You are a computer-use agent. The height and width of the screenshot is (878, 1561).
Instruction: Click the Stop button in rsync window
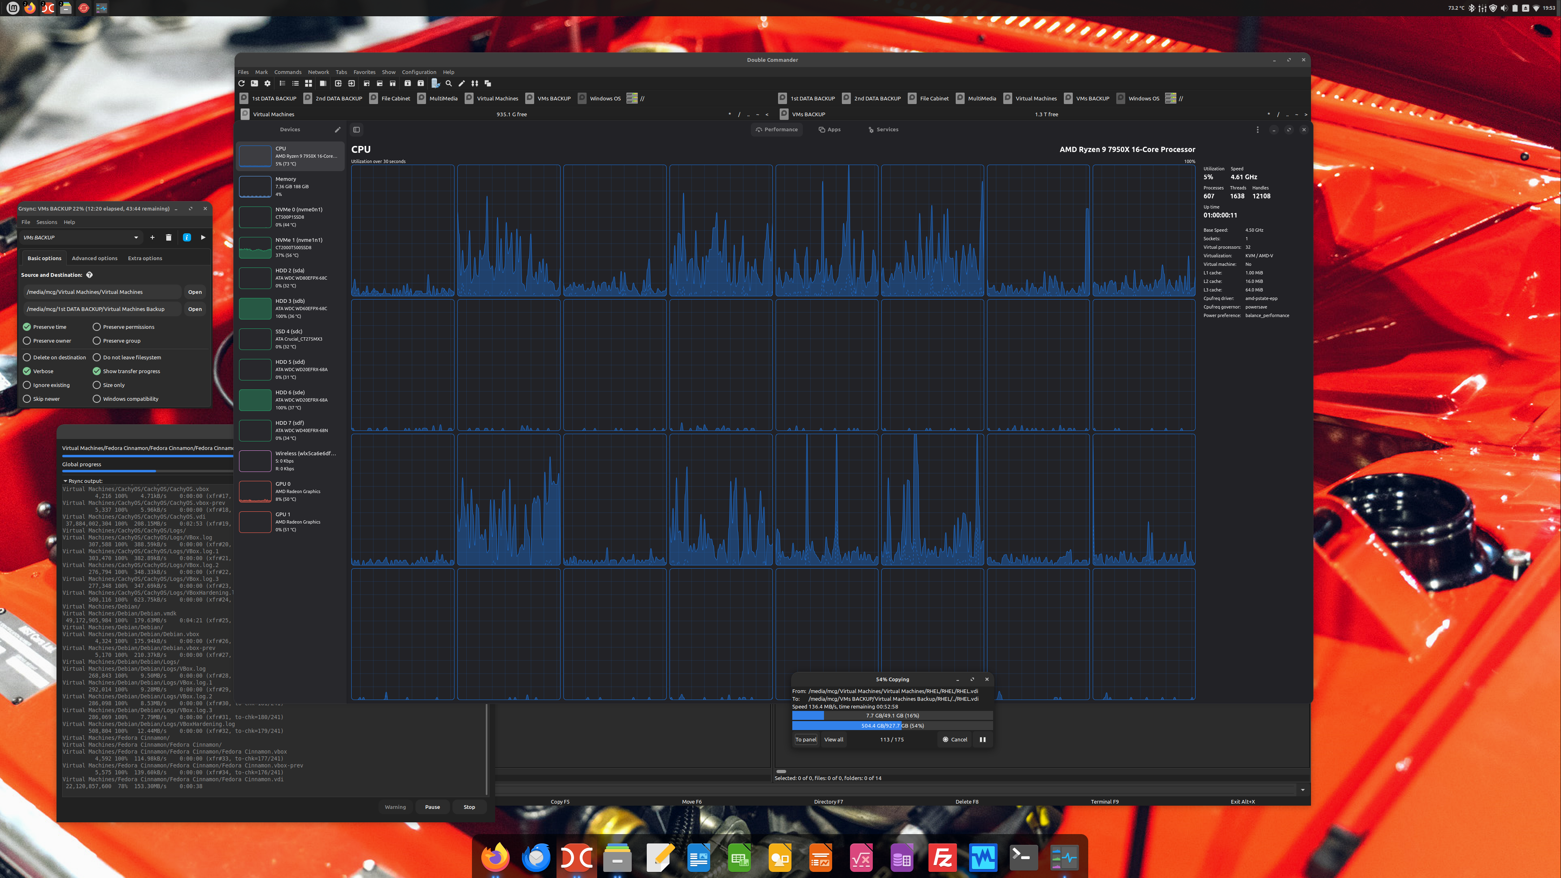click(469, 807)
